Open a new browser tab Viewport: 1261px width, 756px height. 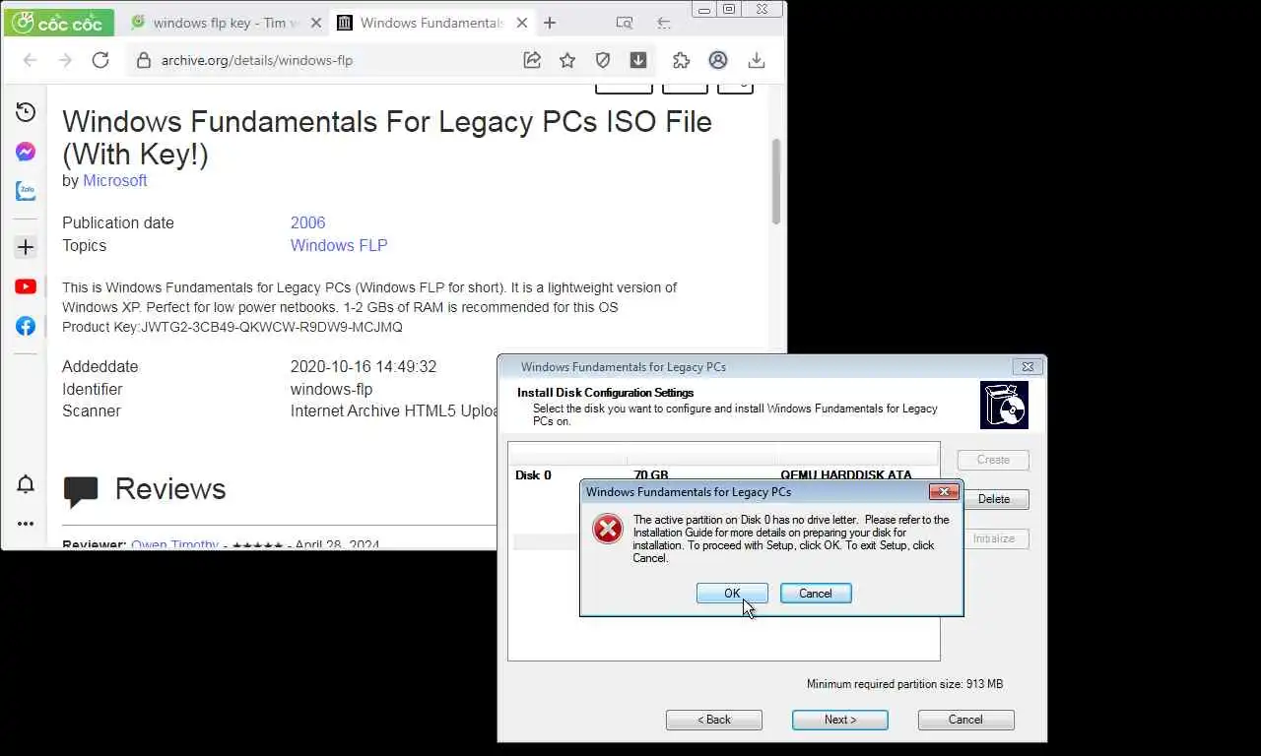tap(550, 23)
